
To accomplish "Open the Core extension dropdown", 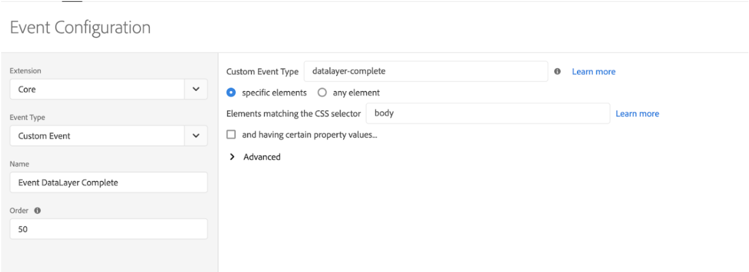I will [x=109, y=90].
